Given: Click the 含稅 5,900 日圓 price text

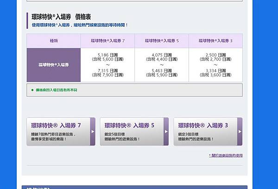Looking at the screenshot, I should (162, 75).
